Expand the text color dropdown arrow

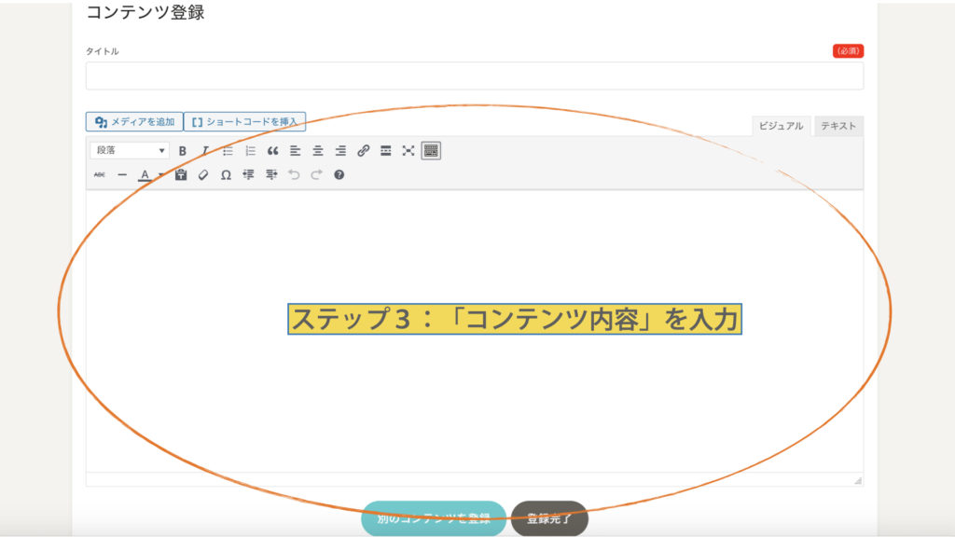[159, 174]
